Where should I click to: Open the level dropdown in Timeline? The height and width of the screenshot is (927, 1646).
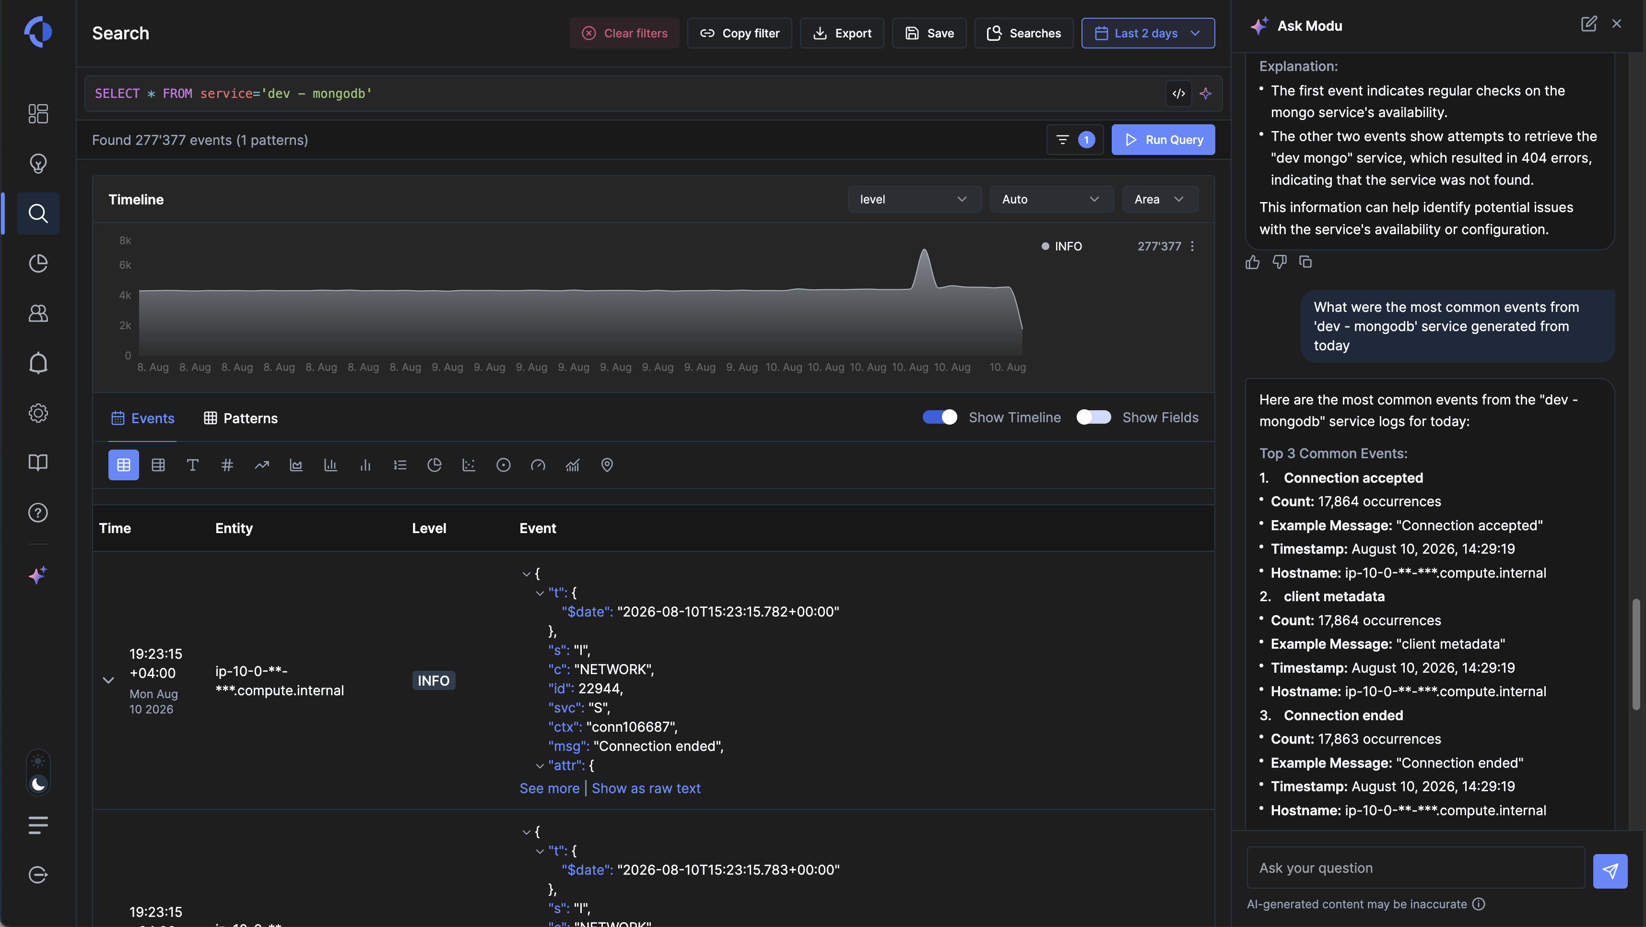pos(915,200)
